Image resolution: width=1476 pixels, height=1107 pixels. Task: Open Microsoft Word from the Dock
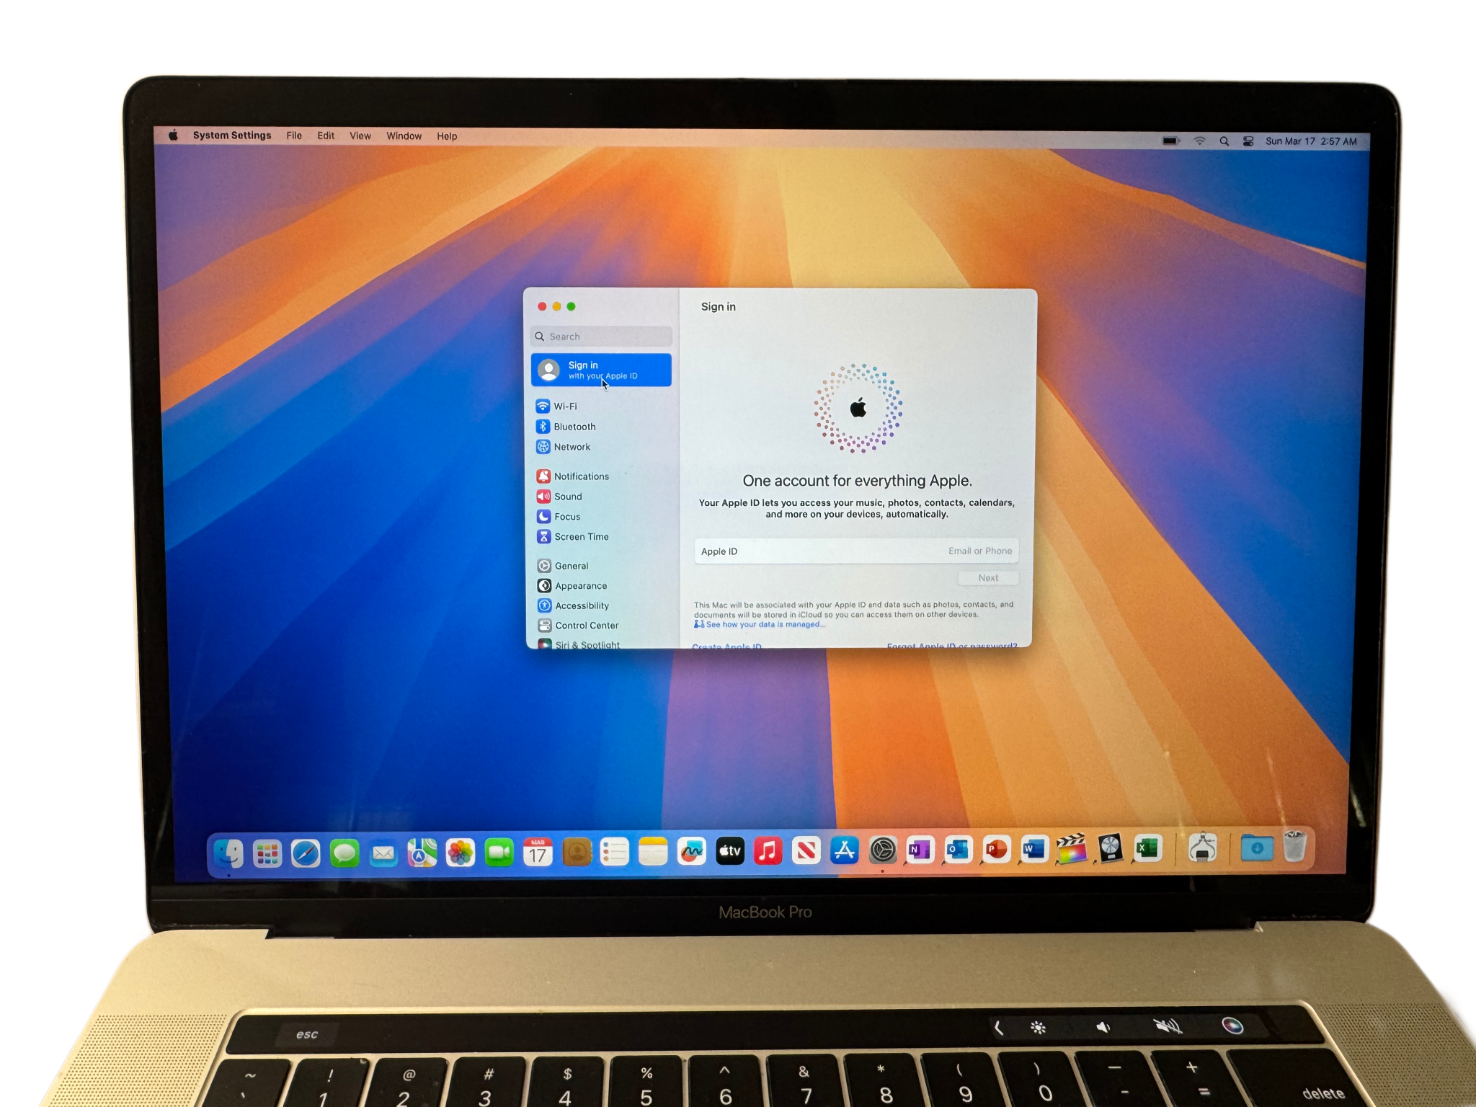[x=1034, y=849]
